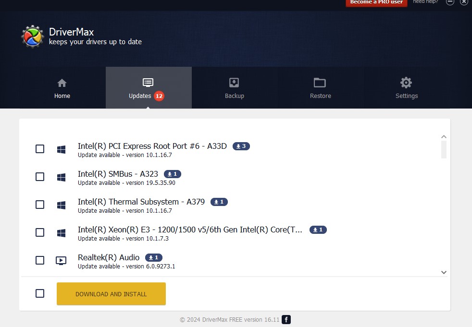Viewport: 472px width, 327px height.
Task: Click the Settings gear icon
Action: click(406, 83)
